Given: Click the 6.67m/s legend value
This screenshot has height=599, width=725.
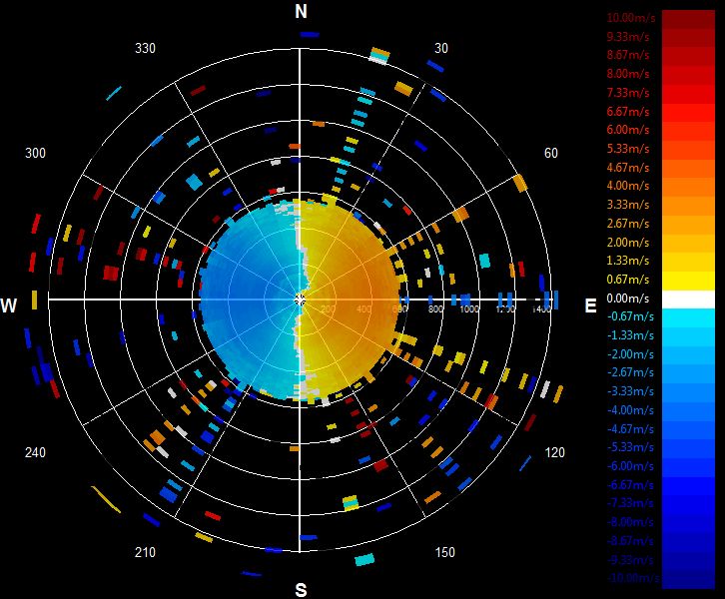Looking at the screenshot, I should pyautogui.click(x=628, y=112).
